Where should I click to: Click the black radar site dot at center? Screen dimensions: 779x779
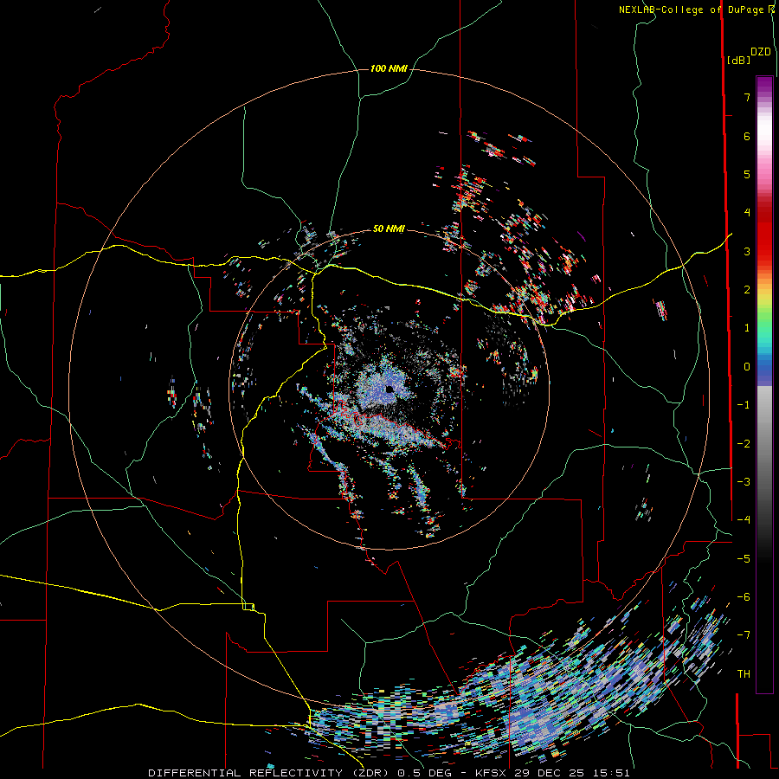point(389,389)
